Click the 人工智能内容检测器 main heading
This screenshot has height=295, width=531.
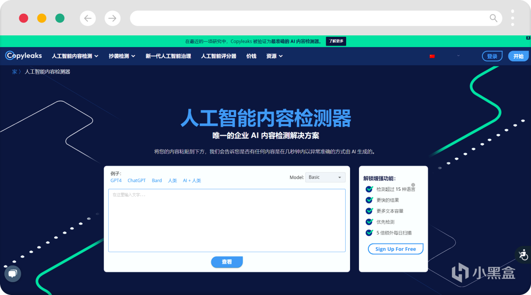266,118
